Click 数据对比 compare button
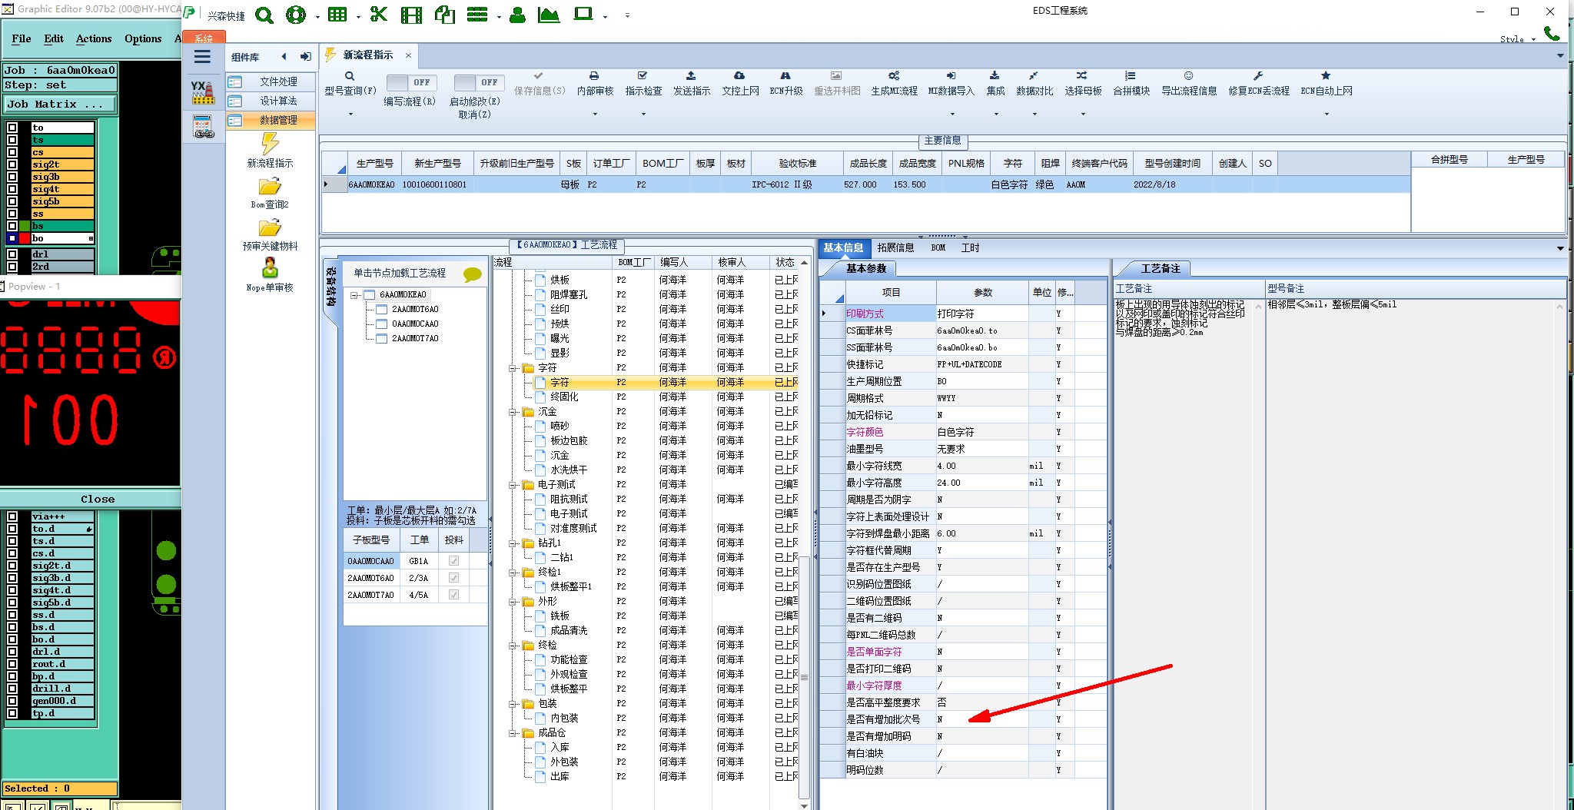Image resolution: width=1574 pixels, height=810 pixels. coord(1034,84)
